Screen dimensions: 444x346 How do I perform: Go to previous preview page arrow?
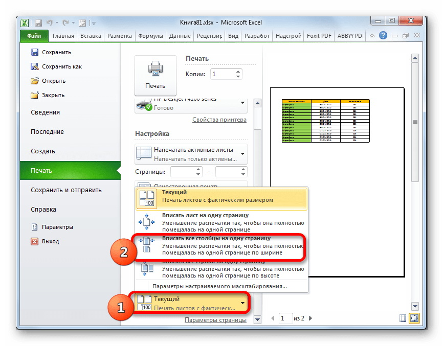click(x=273, y=318)
